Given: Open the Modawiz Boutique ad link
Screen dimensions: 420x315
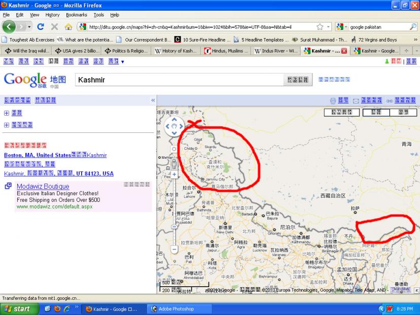Looking at the screenshot, I should (x=43, y=186).
